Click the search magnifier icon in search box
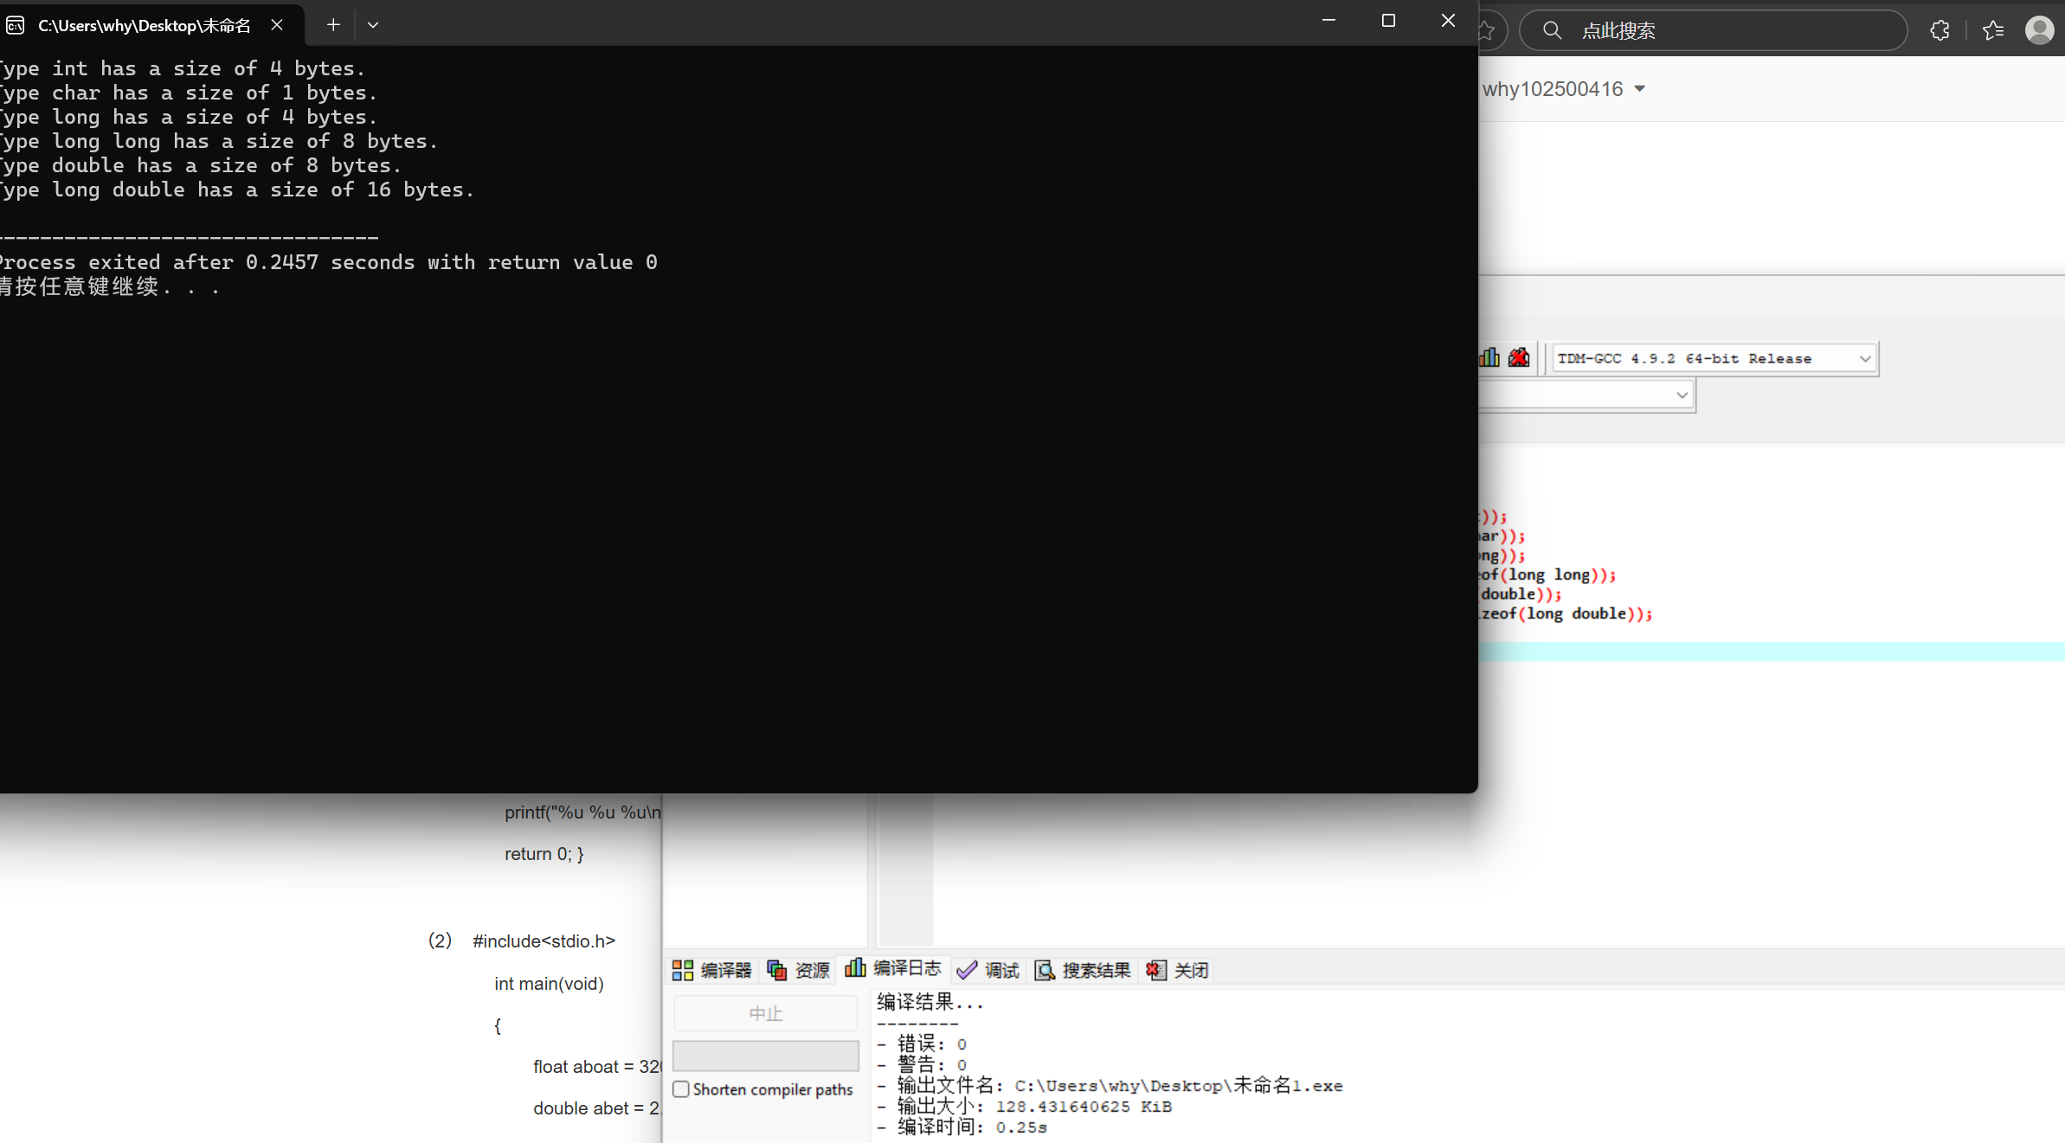2065x1143 pixels. coord(1552,30)
